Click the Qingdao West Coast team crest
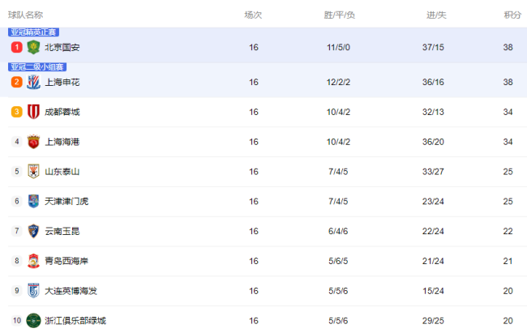Viewport: 527px width, 333px height. pyautogui.click(x=33, y=261)
